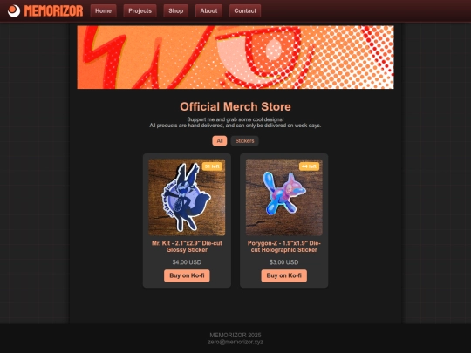View the Porygon-Z sticker image
The height and width of the screenshot is (353, 471).
point(283,197)
